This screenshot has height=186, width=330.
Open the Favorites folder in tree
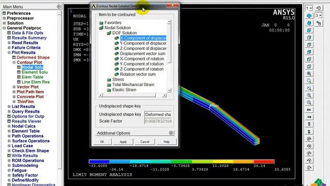(x=113, y=23)
